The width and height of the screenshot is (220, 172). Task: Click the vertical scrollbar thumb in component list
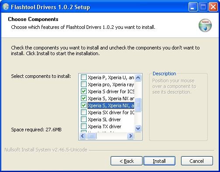click(x=138, y=105)
